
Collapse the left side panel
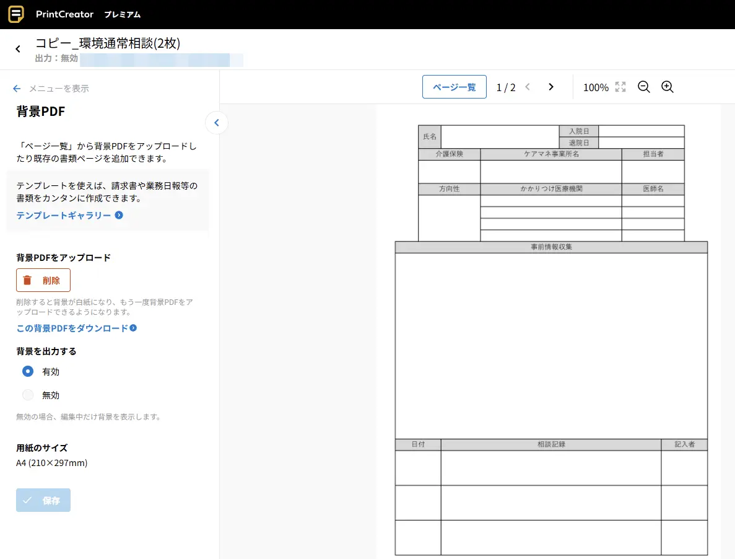point(216,123)
